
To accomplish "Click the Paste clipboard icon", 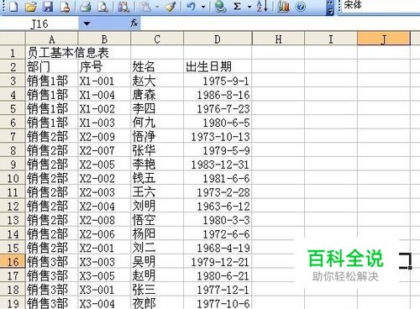I will click(145, 7).
